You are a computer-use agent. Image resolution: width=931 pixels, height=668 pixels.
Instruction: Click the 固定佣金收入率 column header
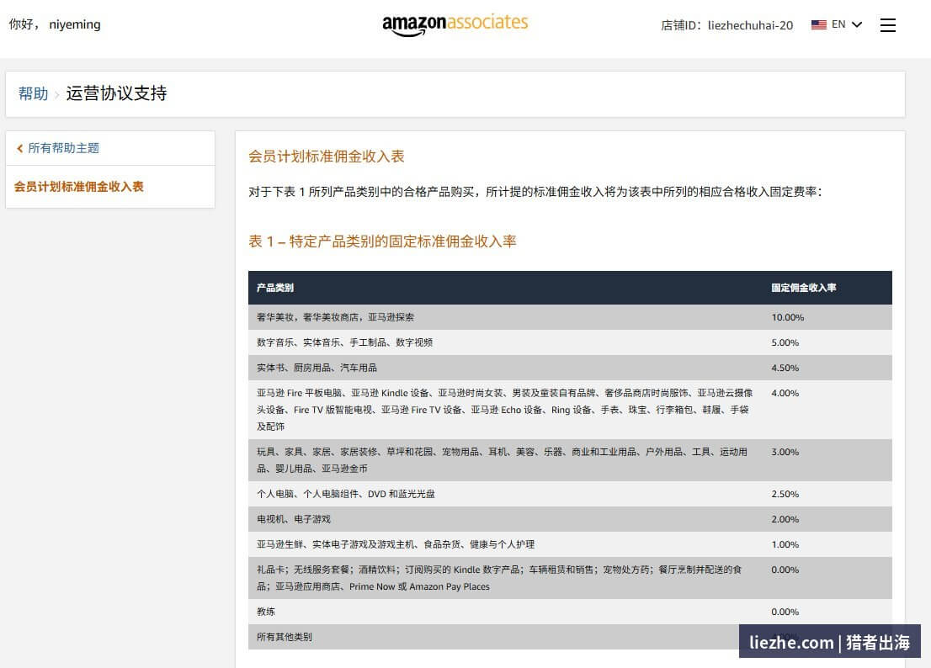click(803, 288)
